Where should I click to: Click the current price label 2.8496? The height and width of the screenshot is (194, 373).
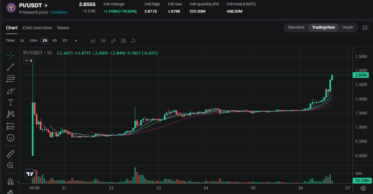click(x=361, y=75)
